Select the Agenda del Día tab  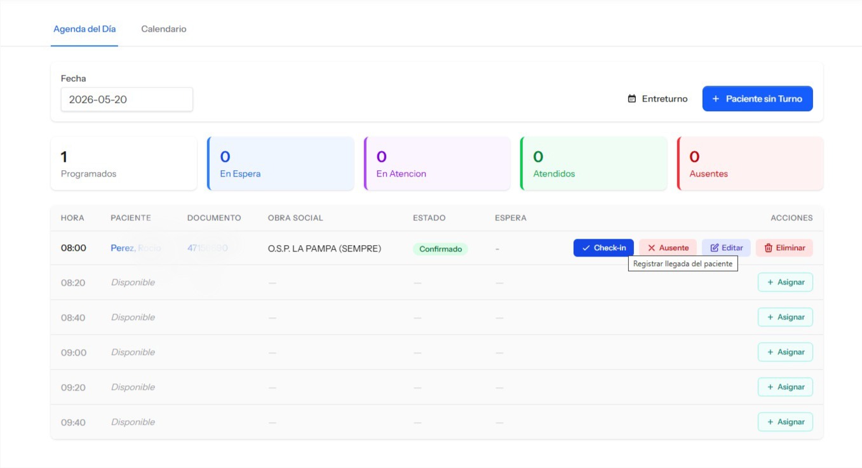[x=84, y=29]
